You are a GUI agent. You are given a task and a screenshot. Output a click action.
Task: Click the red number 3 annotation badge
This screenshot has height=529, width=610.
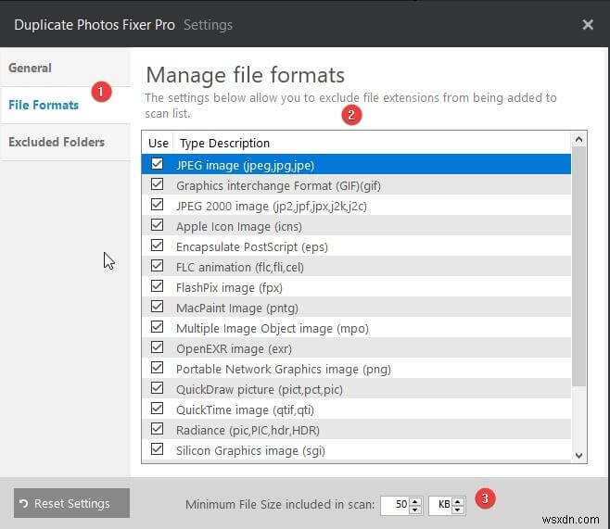click(483, 498)
